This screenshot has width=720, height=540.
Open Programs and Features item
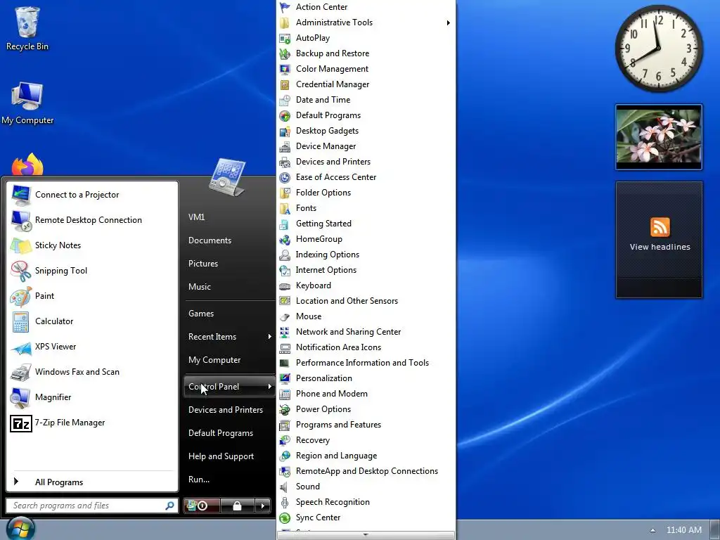(x=338, y=425)
